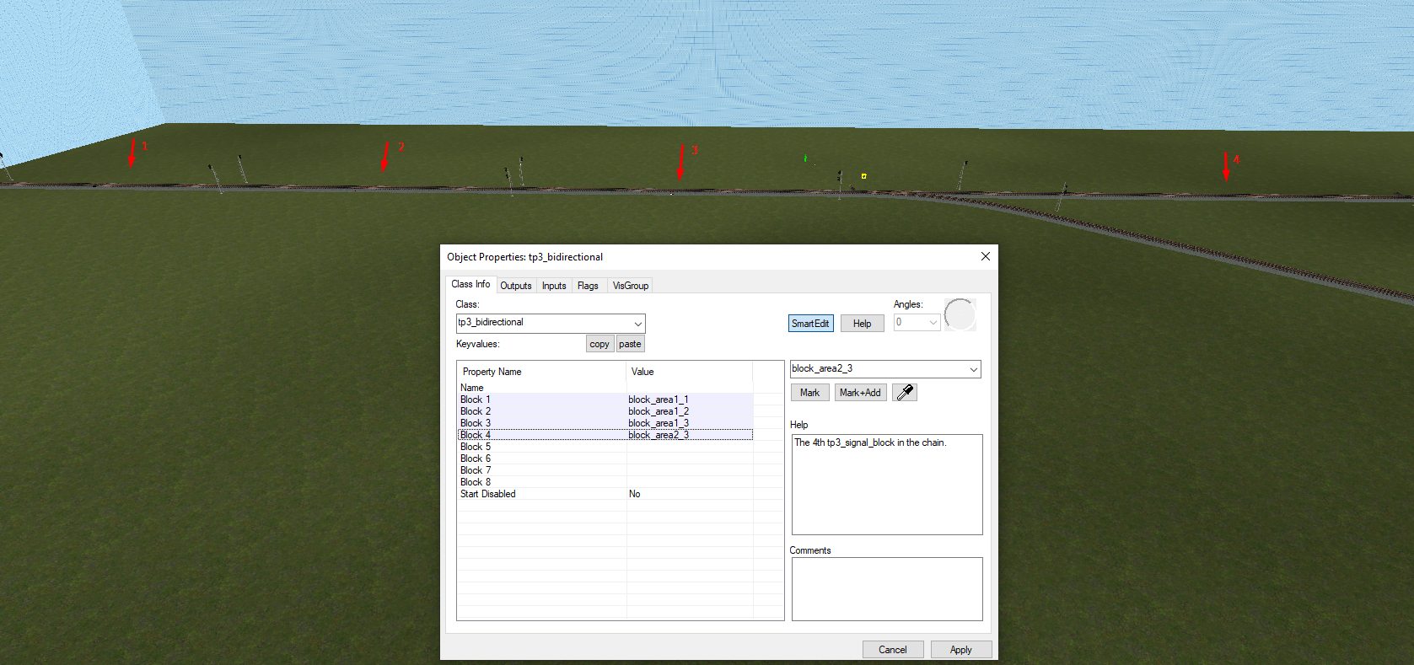Viewport: 1414px width, 665px height.
Task: Select the Block 1 property row
Action: coord(605,400)
